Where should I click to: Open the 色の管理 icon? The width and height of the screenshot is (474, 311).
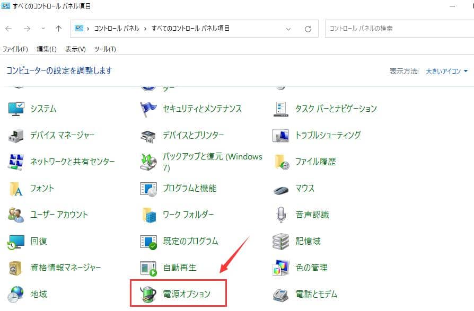(280, 268)
